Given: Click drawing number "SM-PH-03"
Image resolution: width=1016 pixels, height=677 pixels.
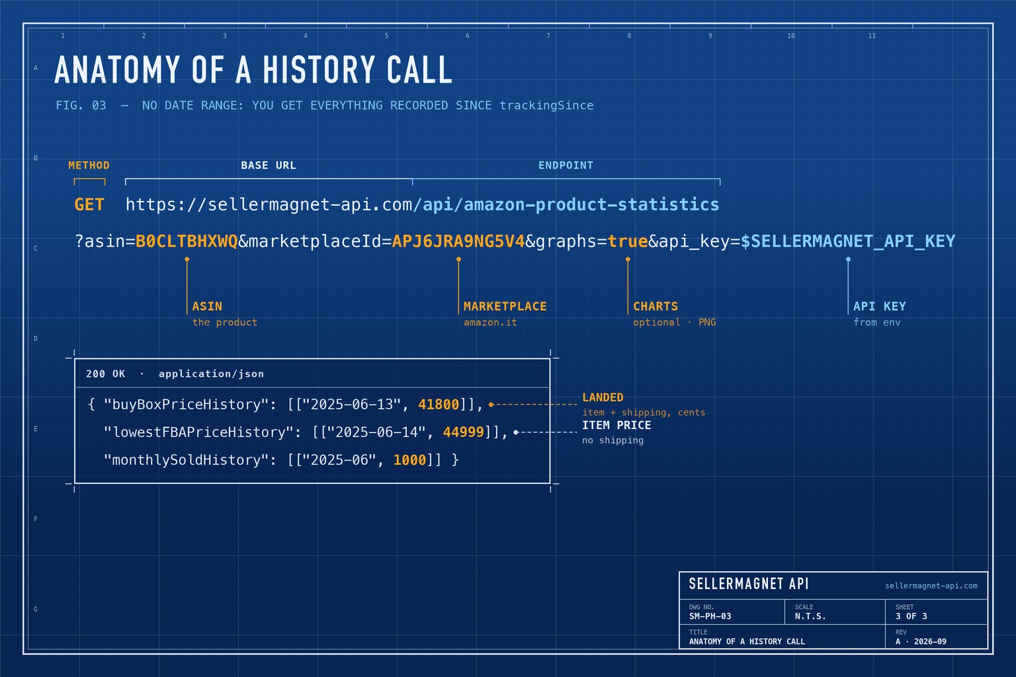Looking at the screenshot, I should (x=710, y=616).
